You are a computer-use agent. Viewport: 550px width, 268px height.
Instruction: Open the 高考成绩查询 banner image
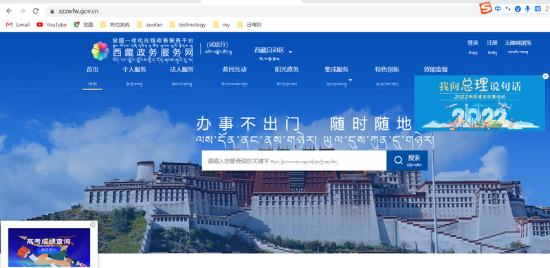pos(49,247)
